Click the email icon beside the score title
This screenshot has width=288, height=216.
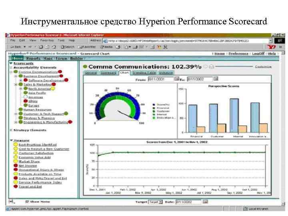coord(212,67)
